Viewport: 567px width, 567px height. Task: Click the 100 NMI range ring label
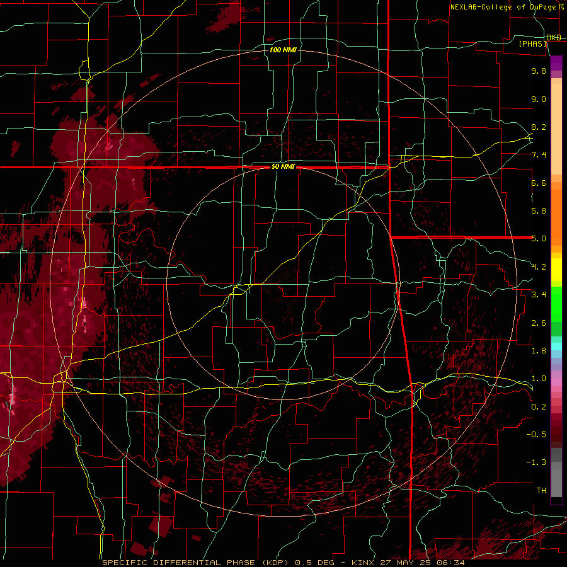283,50
